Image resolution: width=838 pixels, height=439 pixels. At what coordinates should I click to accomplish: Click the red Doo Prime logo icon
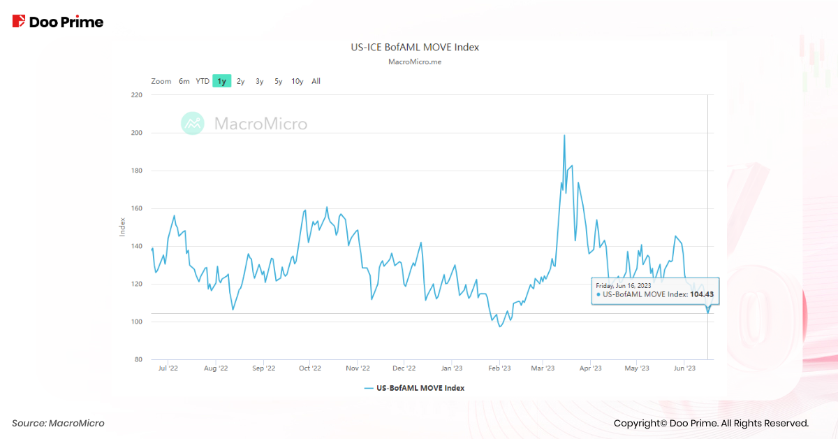[x=19, y=22]
